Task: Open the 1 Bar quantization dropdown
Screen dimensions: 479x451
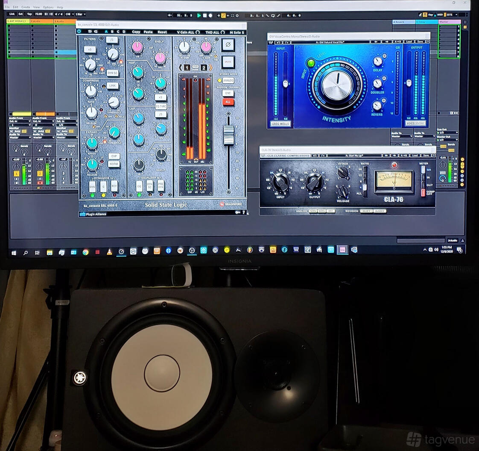Action: pos(81,15)
